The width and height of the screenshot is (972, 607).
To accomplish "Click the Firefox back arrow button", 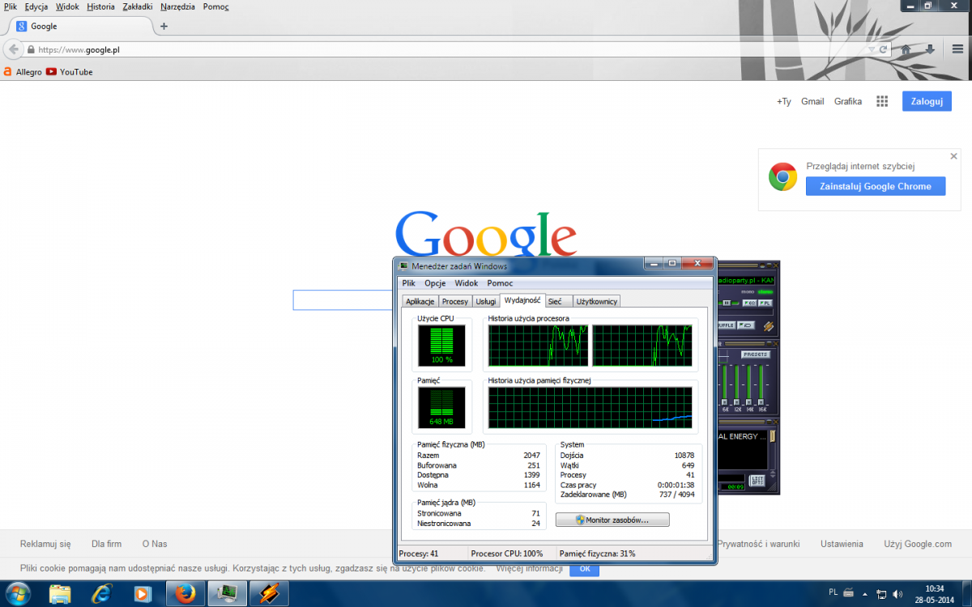I will [13, 49].
